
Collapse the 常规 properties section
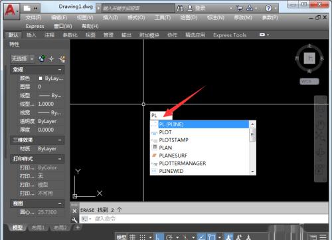point(60,70)
